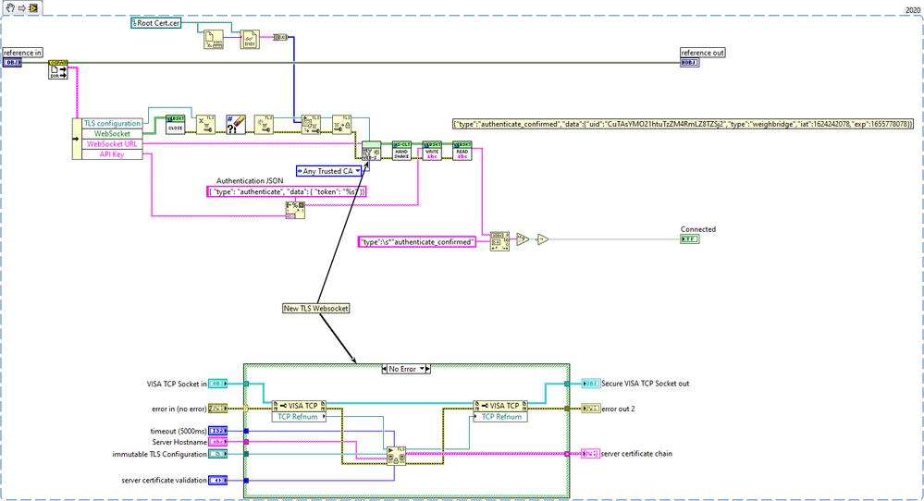The height and width of the screenshot is (501, 924).
Task: Click the error in (no error) terminal
Action: (x=218, y=409)
